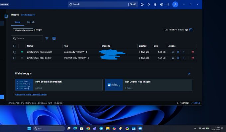Open the filter icon next to search
Screen dimensions: 226x132
(x=47, y=38)
